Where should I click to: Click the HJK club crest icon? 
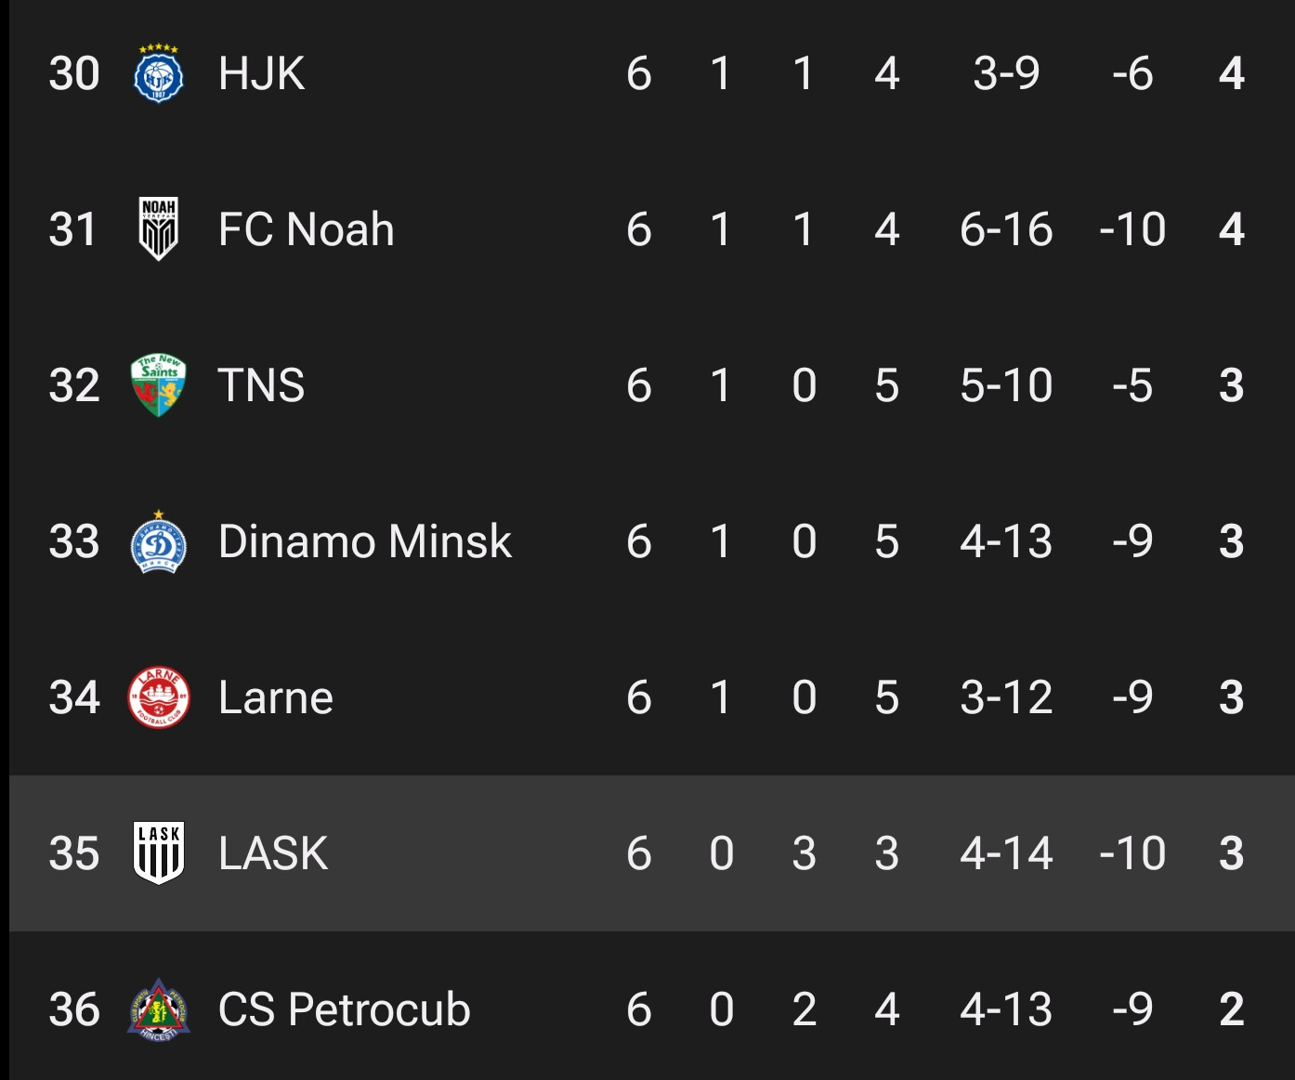coord(158,73)
